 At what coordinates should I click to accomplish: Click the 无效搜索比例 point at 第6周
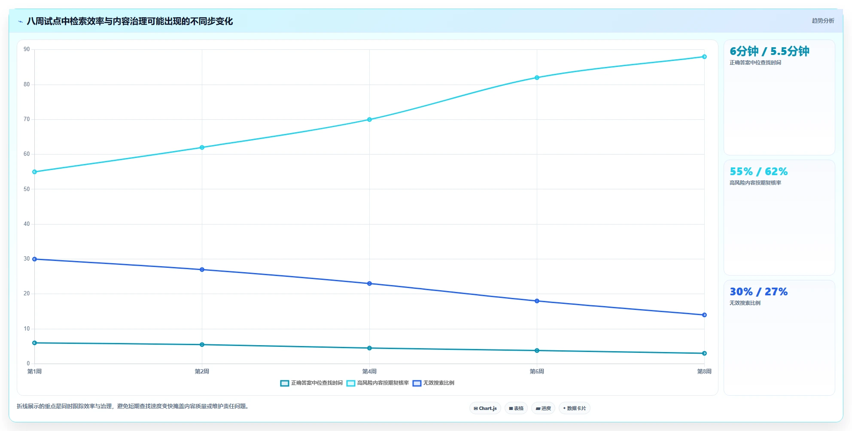point(537,301)
